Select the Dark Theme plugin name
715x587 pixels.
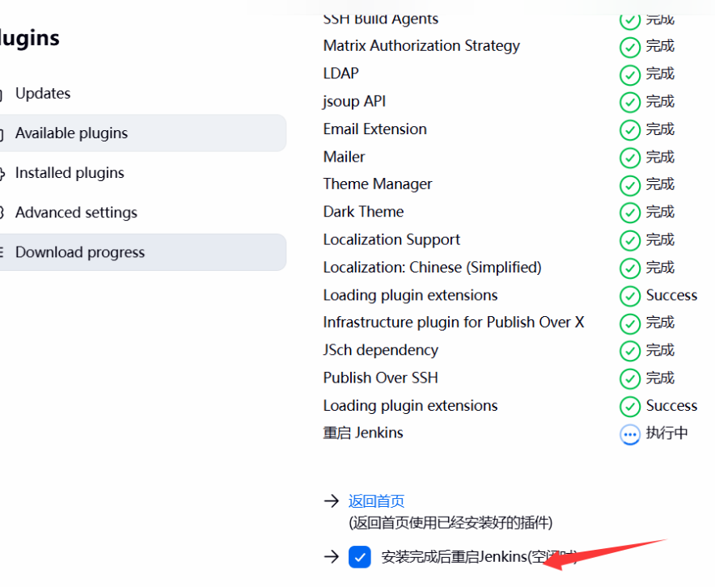coord(363,212)
